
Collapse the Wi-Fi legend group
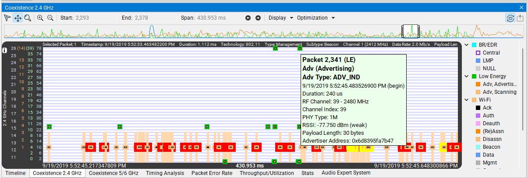click(x=466, y=100)
